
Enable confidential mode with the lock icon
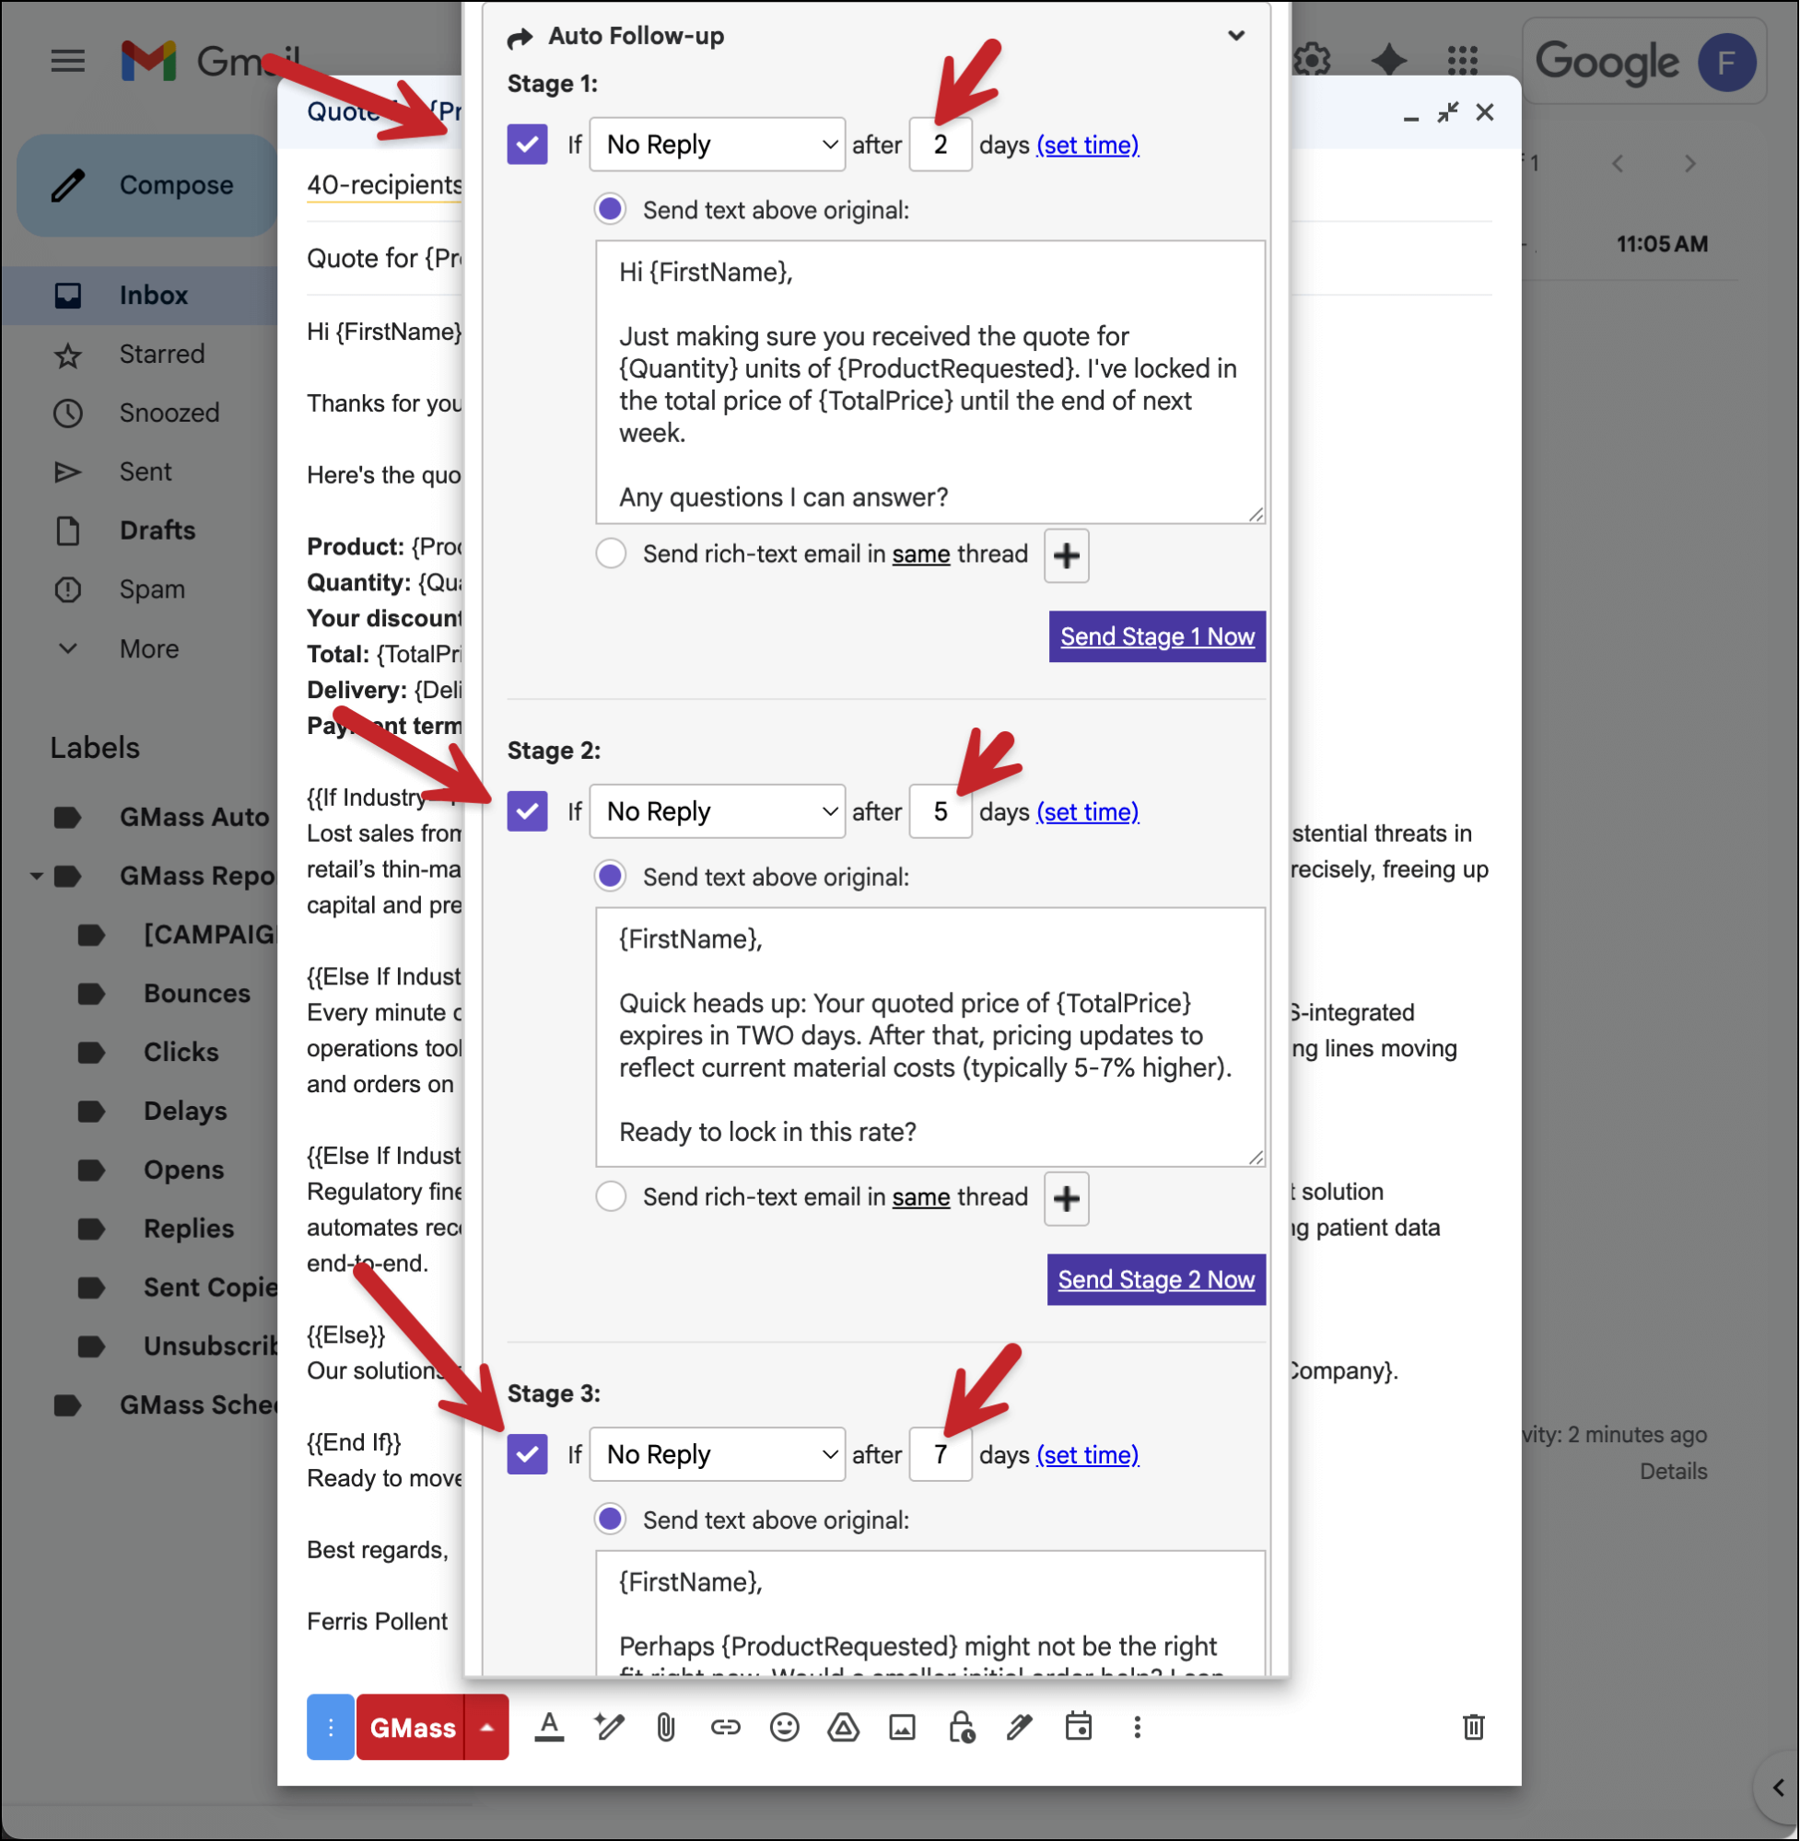point(961,1727)
